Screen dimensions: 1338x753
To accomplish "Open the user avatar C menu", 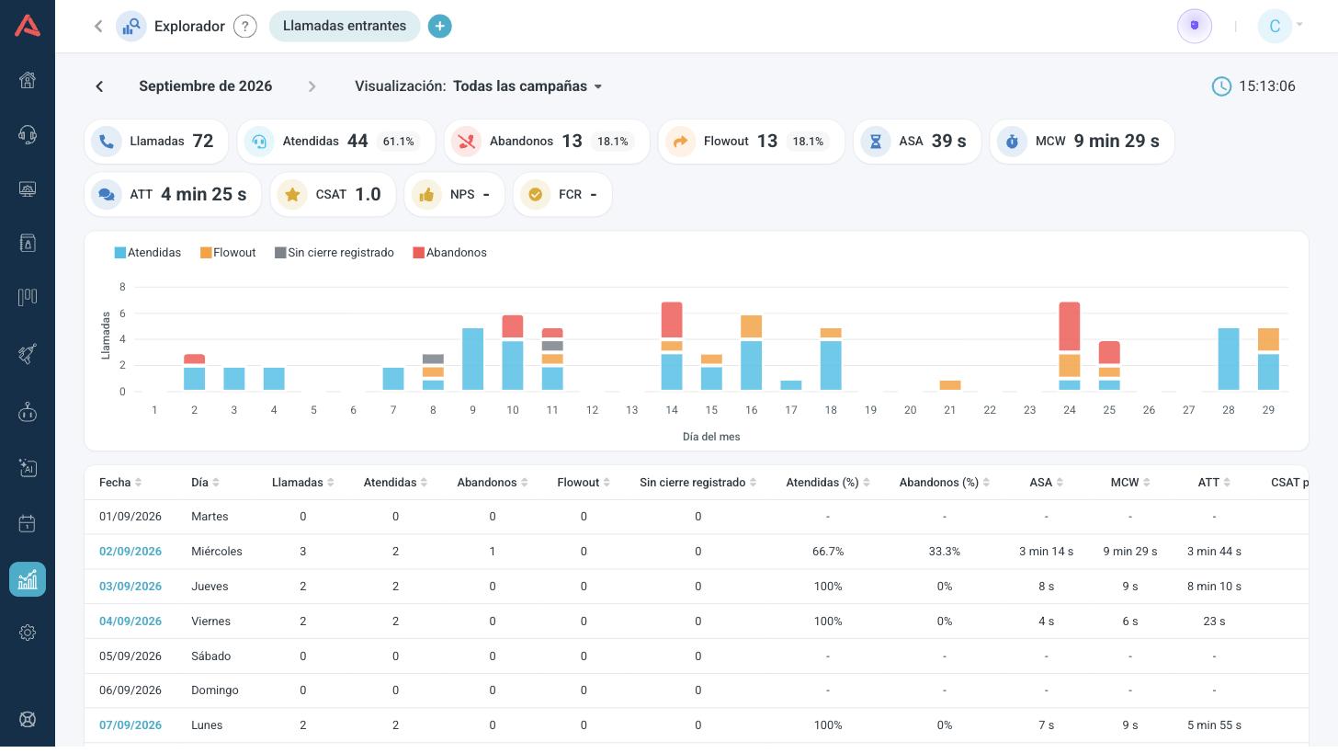I will click(1281, 26).
